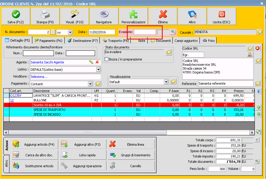Switch to Pagamento (F6) tab
This screenshot has height=179, width=266.
pyautogui.click(x=49, y=41)
